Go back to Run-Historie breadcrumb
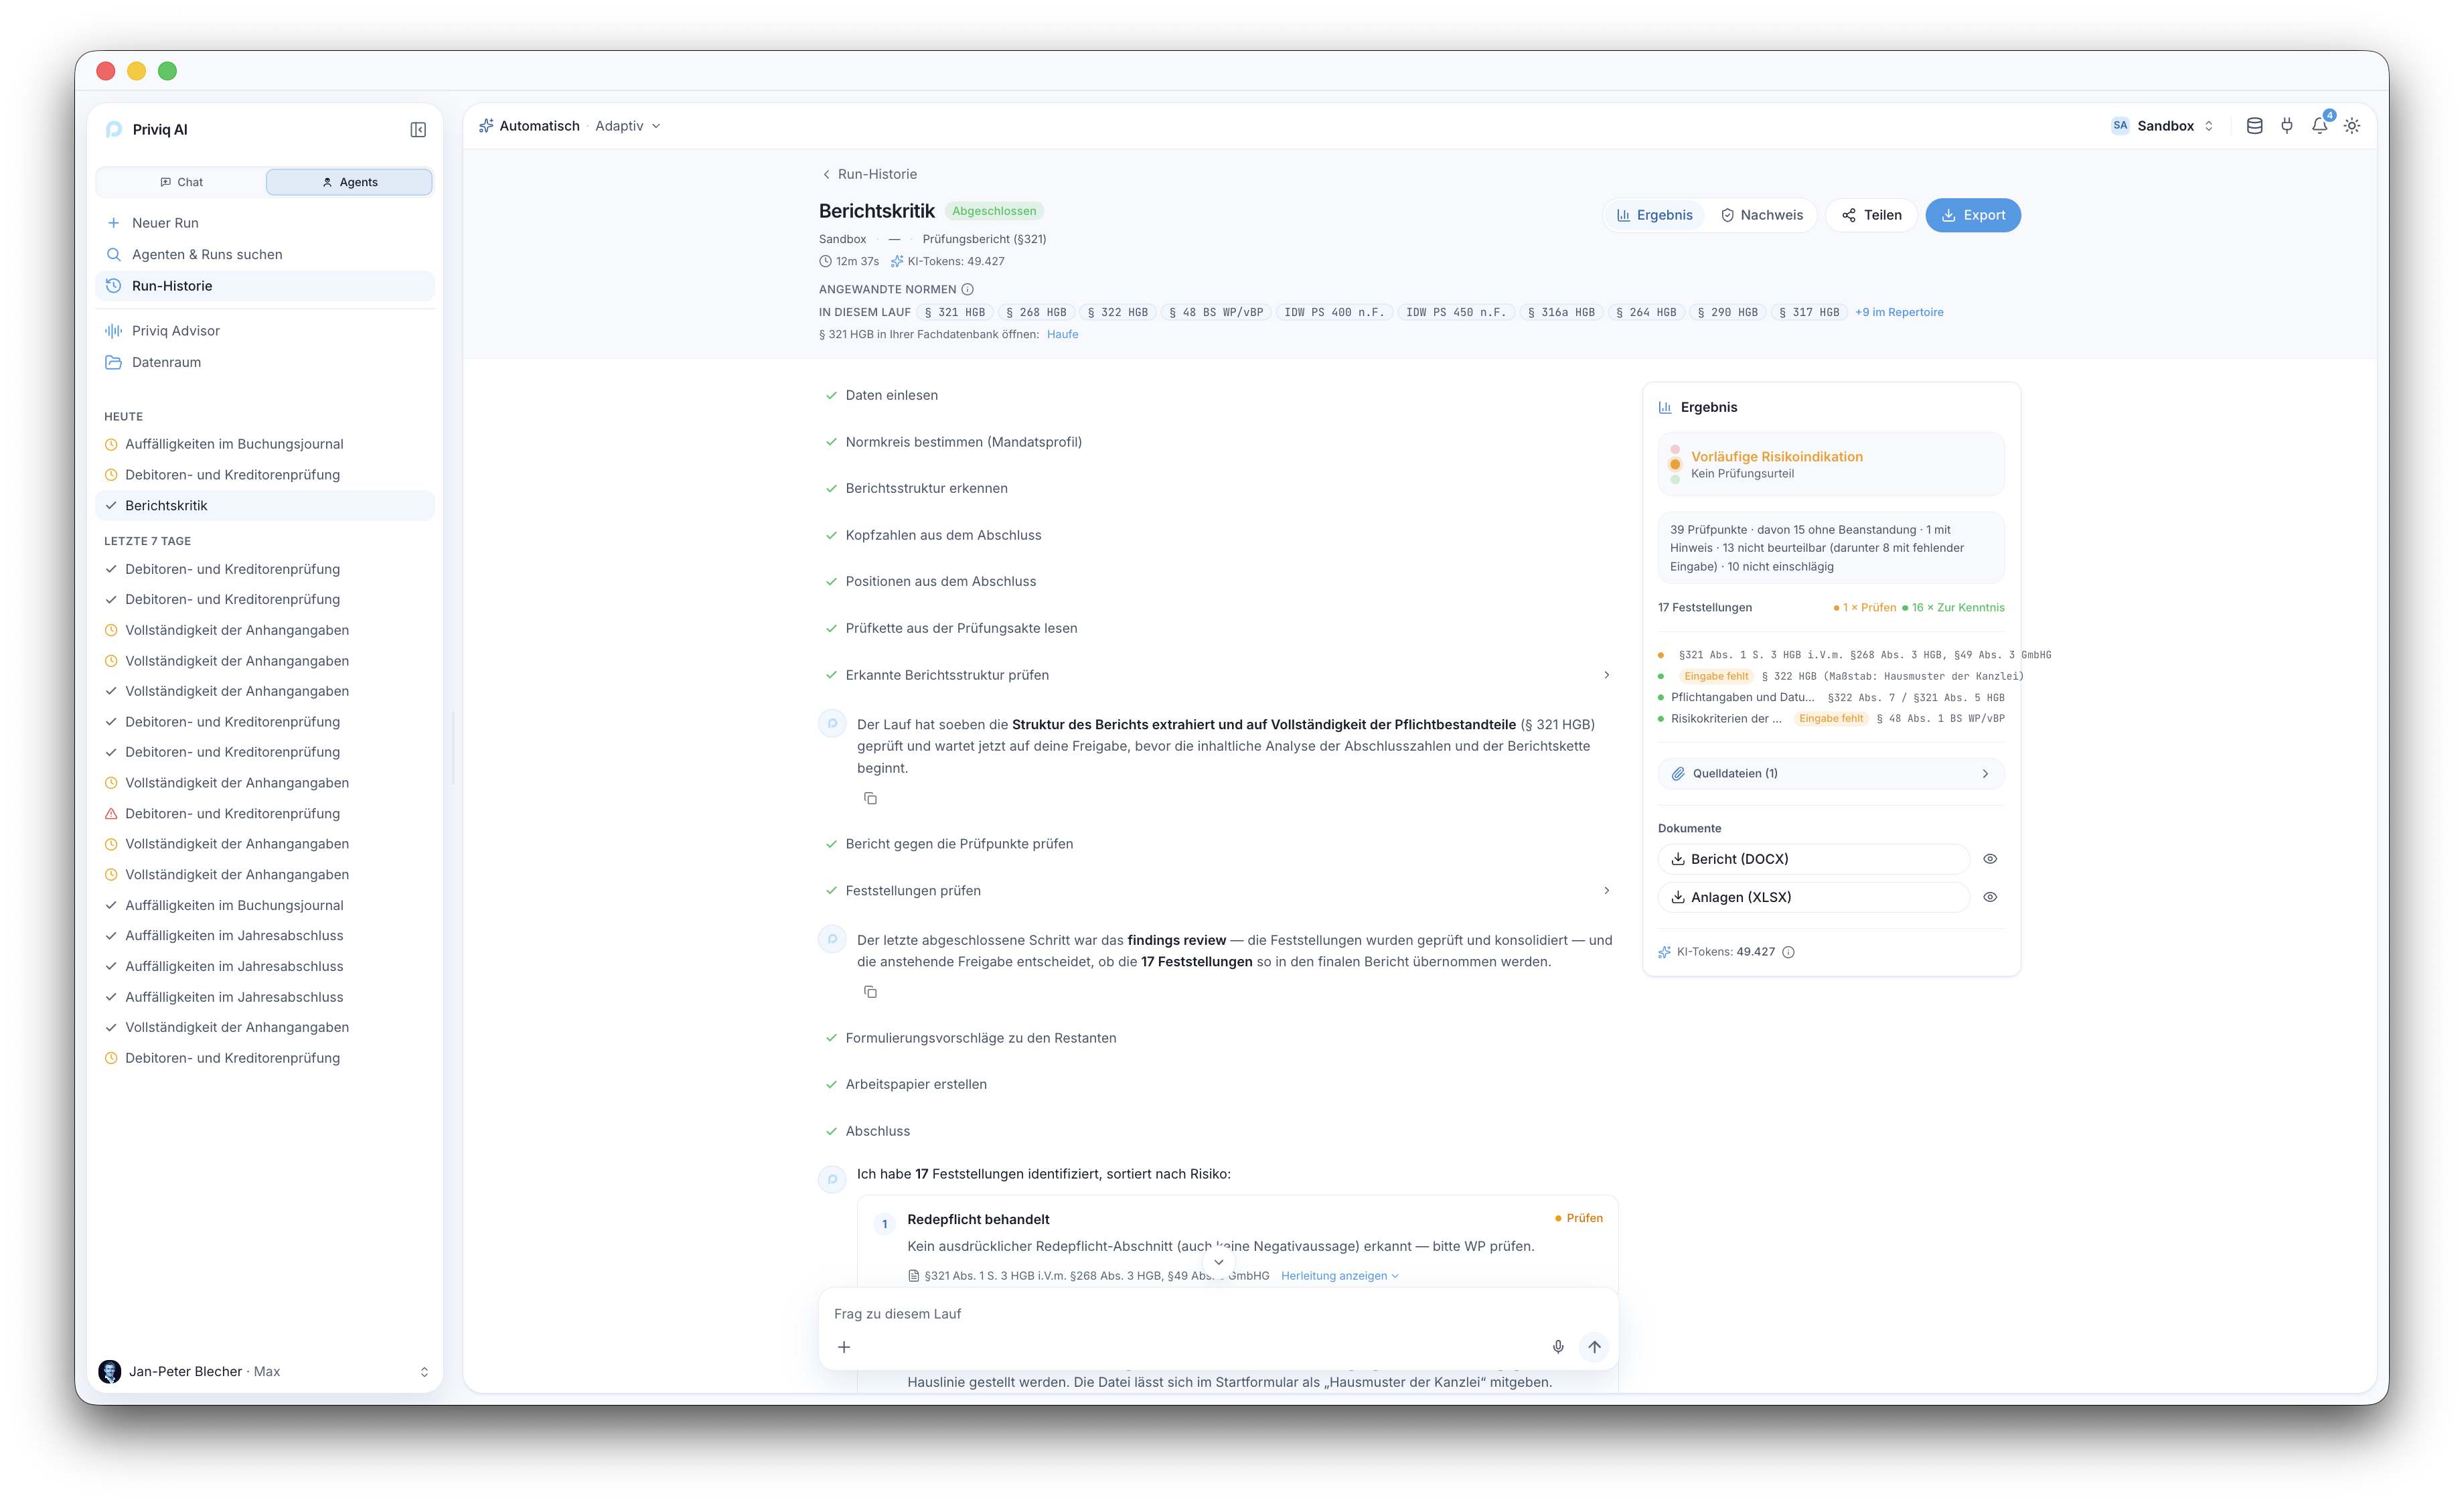 coord(869,174)
